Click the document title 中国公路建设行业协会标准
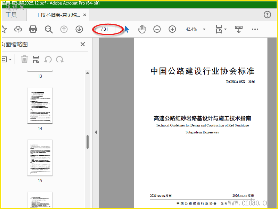Screen dimensions: 278x209 pyautogui.click(x=203, y=71)
